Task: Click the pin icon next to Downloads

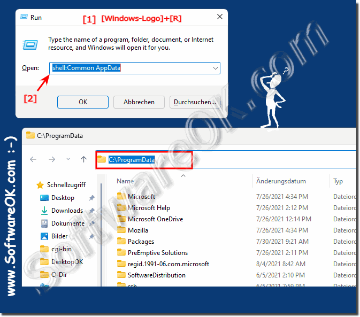Action: coord(92,210)
